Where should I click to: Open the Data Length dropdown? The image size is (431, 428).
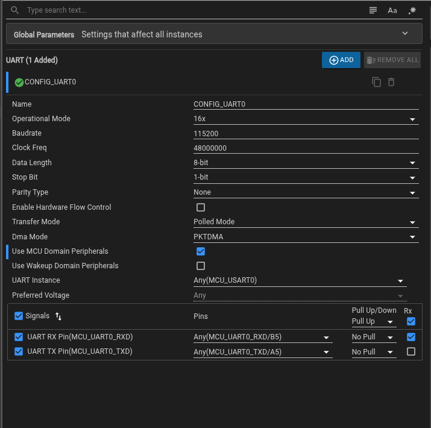coord(306,163)
